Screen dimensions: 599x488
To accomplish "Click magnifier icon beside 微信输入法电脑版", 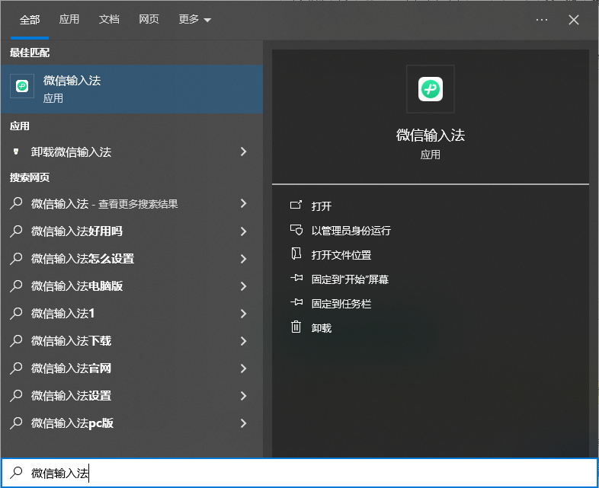I will [16, 285].
